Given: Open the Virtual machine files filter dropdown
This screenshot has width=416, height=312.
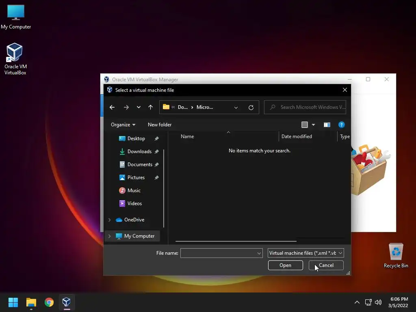Looking at the screenshot, I should [x=305, y=253].
